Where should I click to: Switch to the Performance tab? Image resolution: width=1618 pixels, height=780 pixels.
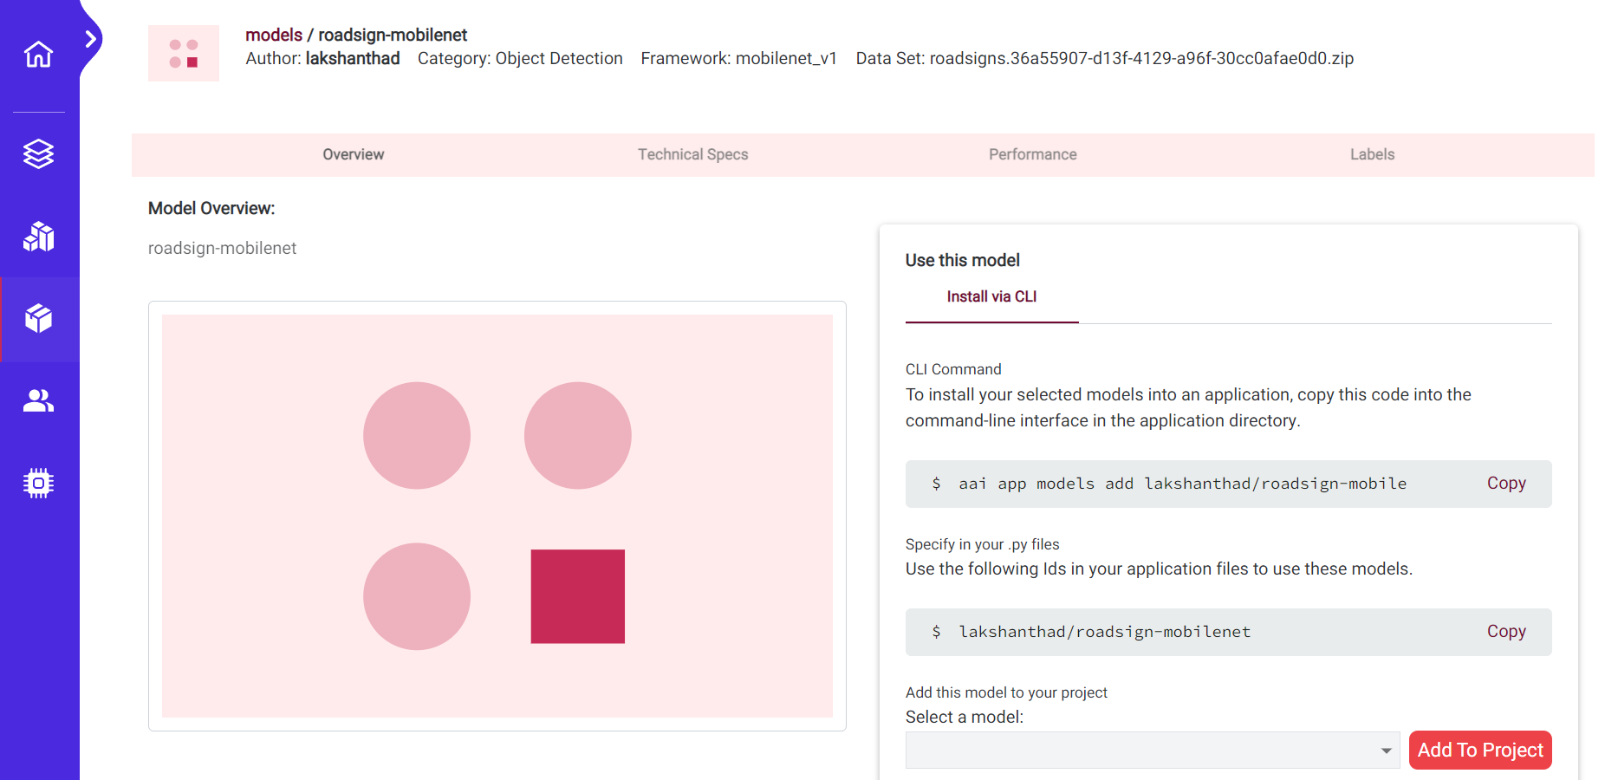pos(1033,154)
